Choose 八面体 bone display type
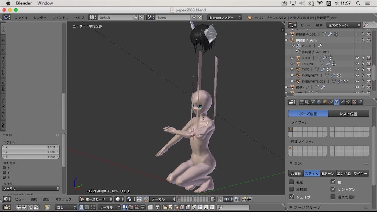Screen dimensions: 377x212 296,173
